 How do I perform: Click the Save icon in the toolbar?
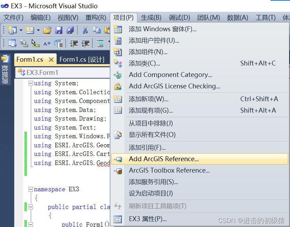59,30
